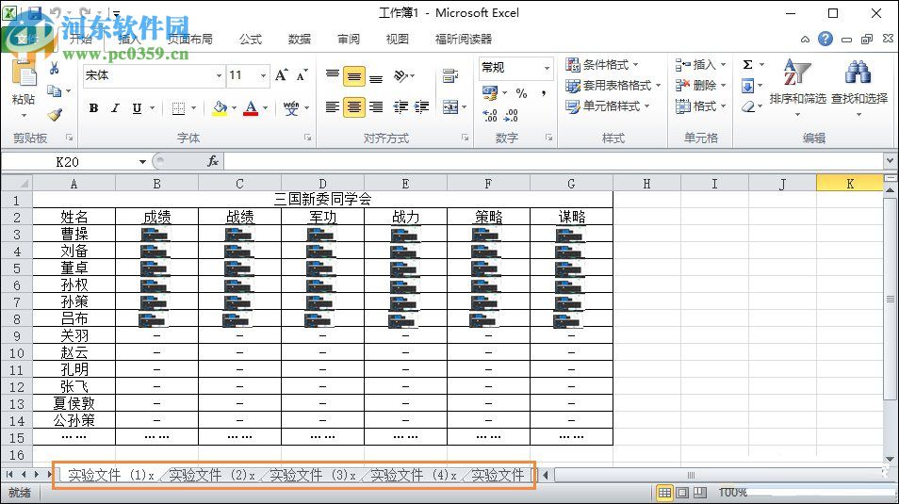Click the yellow fill color swatch
The height and width of the screenshot is (504, 899).
tap(220, 108)
